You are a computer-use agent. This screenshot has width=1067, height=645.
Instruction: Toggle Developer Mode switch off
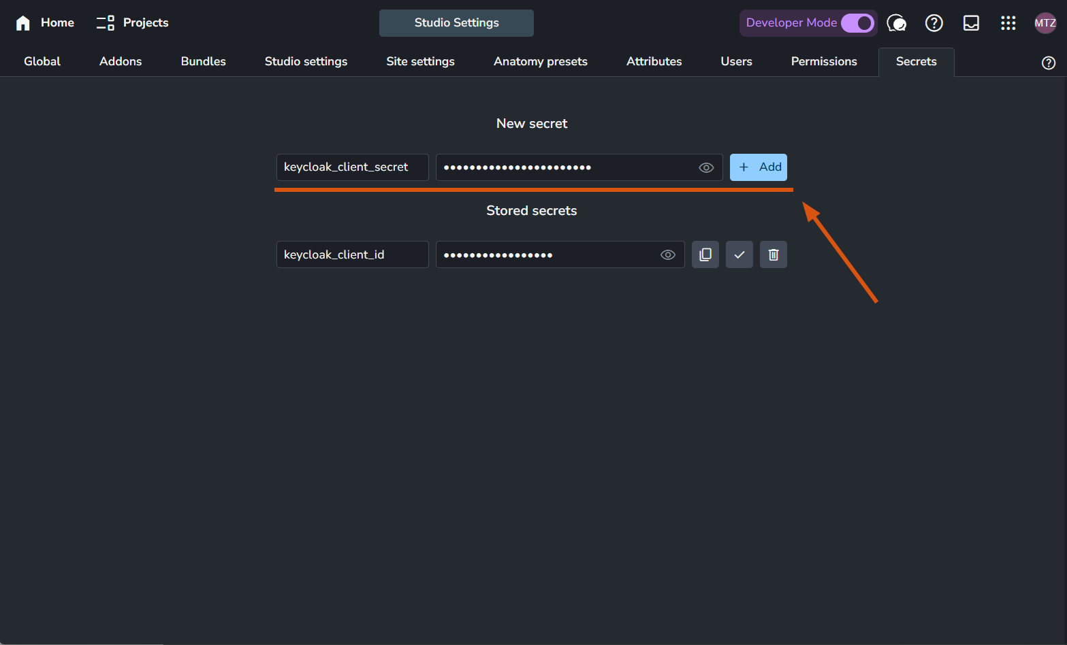(857, 23)
